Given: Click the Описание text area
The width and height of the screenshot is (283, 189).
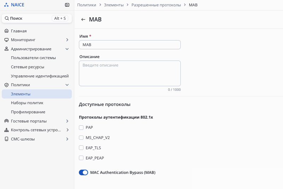Looking at the screenshot, I should [129, 73].
